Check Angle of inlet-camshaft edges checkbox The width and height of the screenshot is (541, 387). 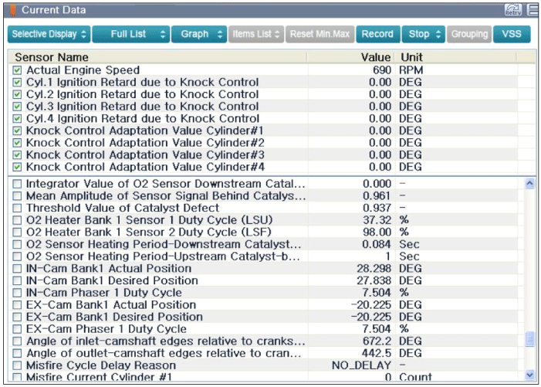17,341
